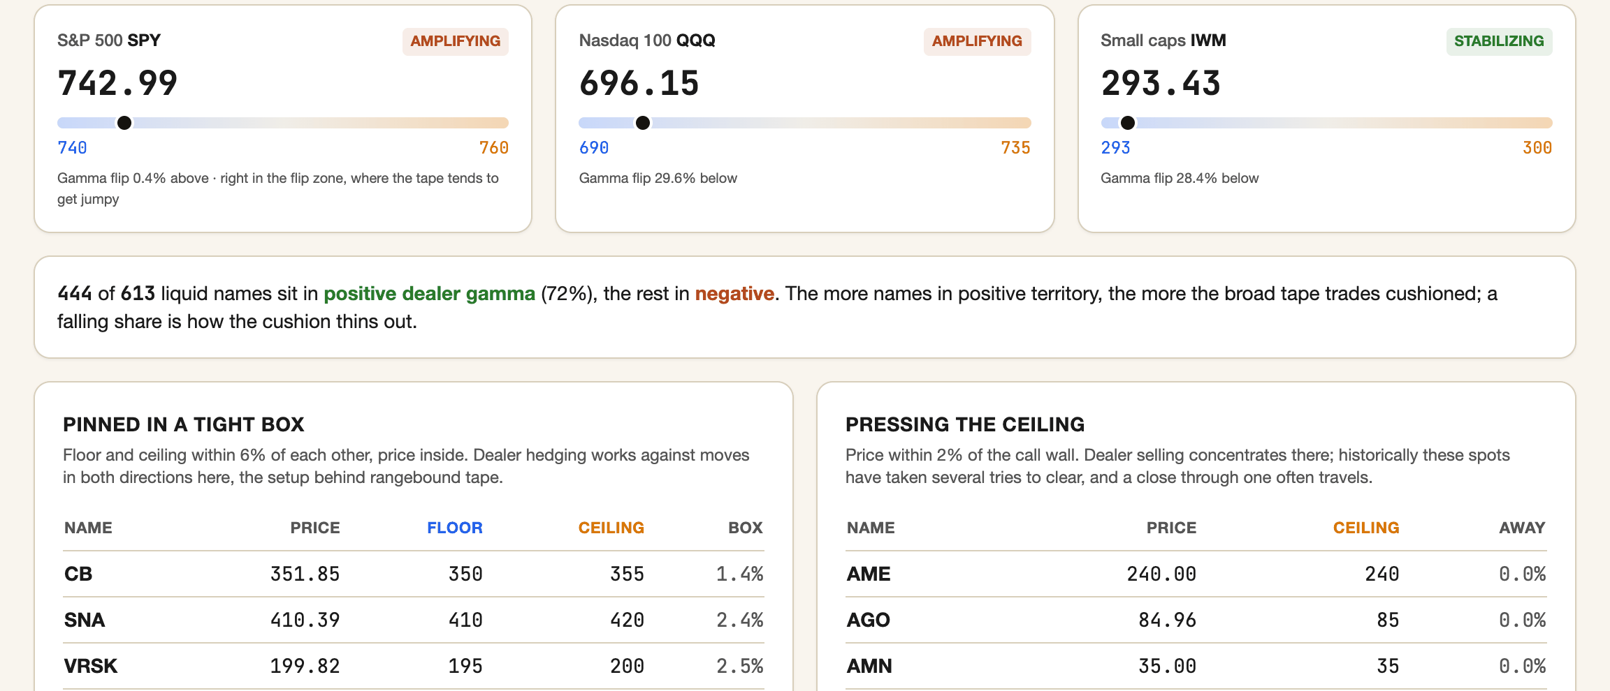
Task: Click the IWM gamma slider handle
Action: (1128, 123)
